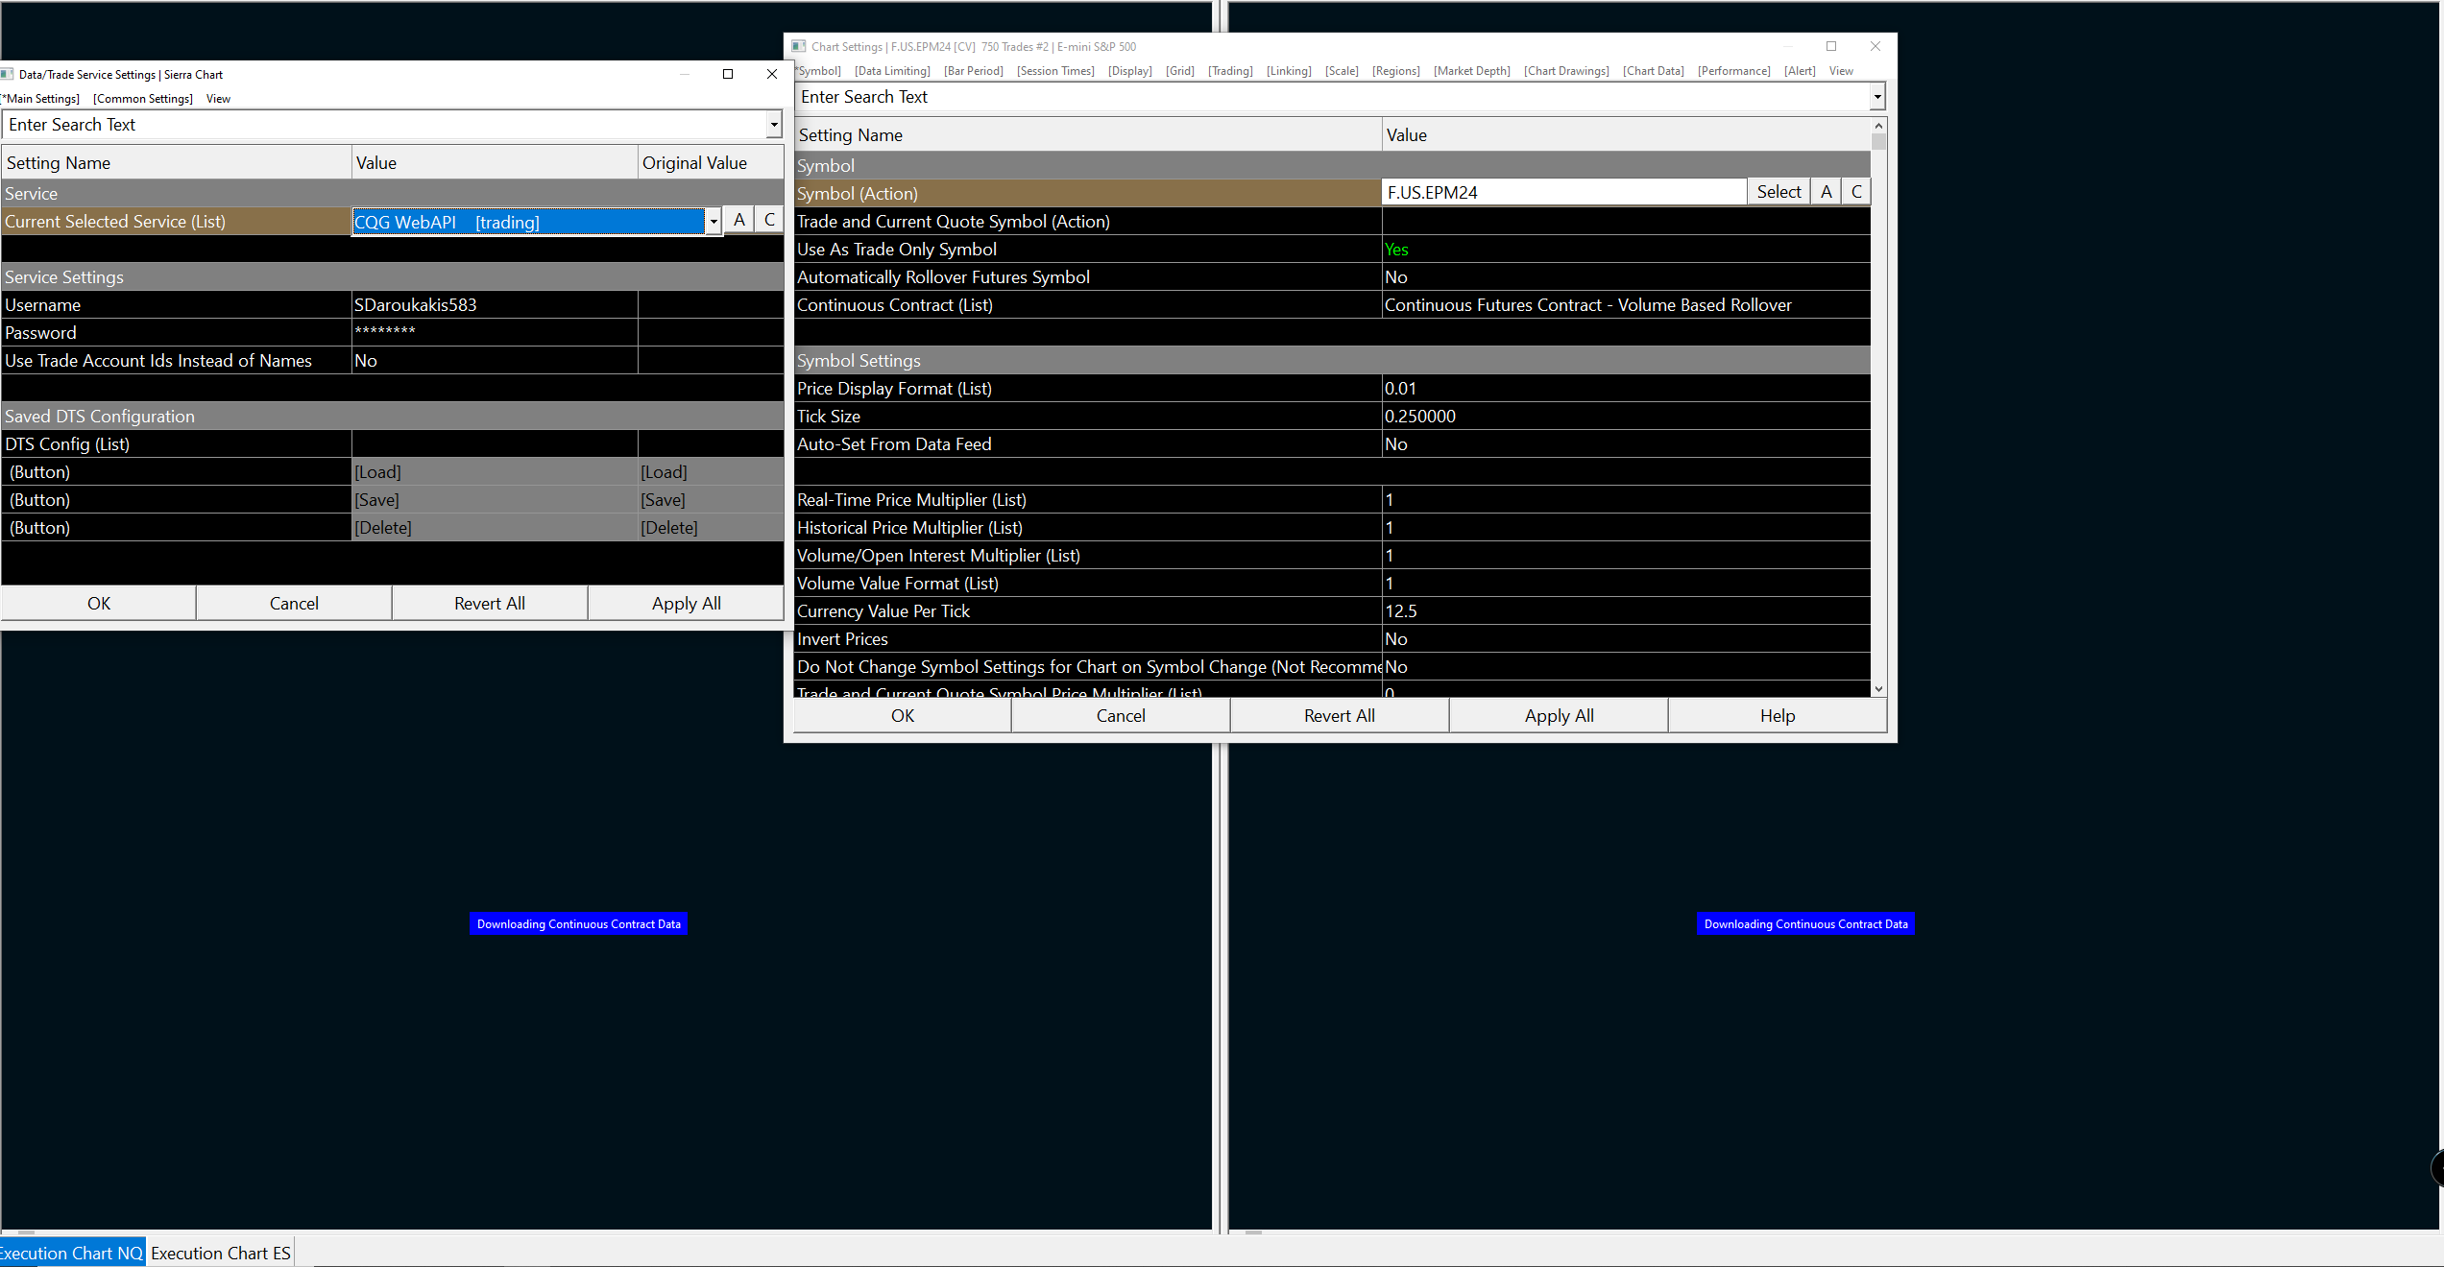Click Chart Settings vertical scrollbar down arrow

1878,689
